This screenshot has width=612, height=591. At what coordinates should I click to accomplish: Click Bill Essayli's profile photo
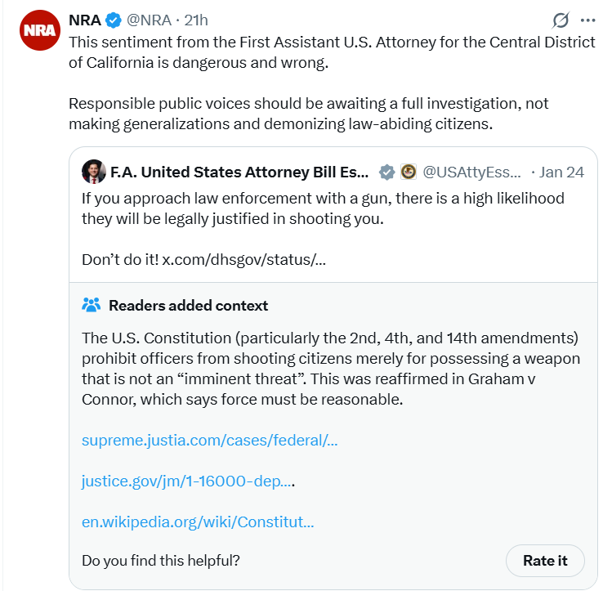coord(93,172)
